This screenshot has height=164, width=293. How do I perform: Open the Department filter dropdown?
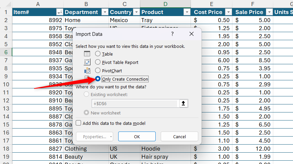tap(105, 12)
